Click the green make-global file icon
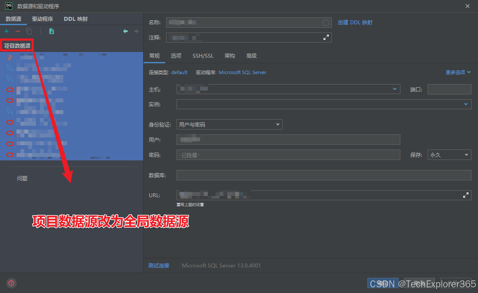This screenshot has width=478, height=293. coord(52,31)
